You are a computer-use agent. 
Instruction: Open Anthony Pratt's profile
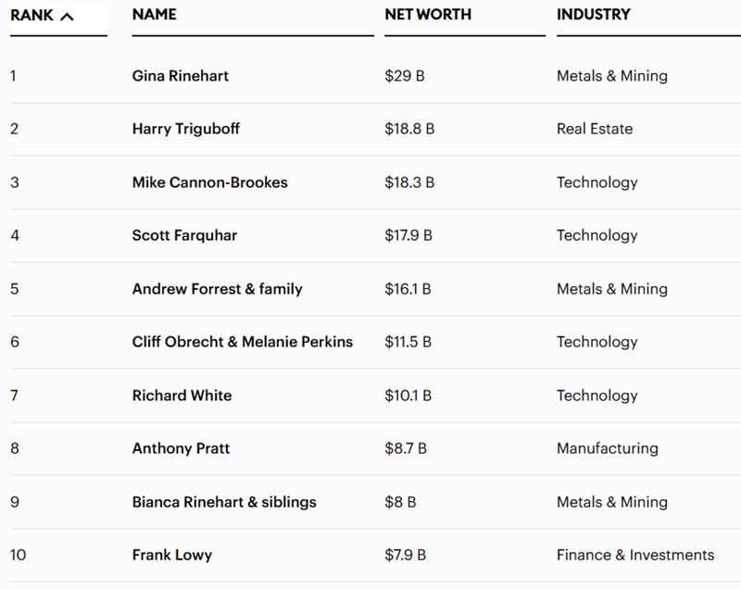[182, 448]
